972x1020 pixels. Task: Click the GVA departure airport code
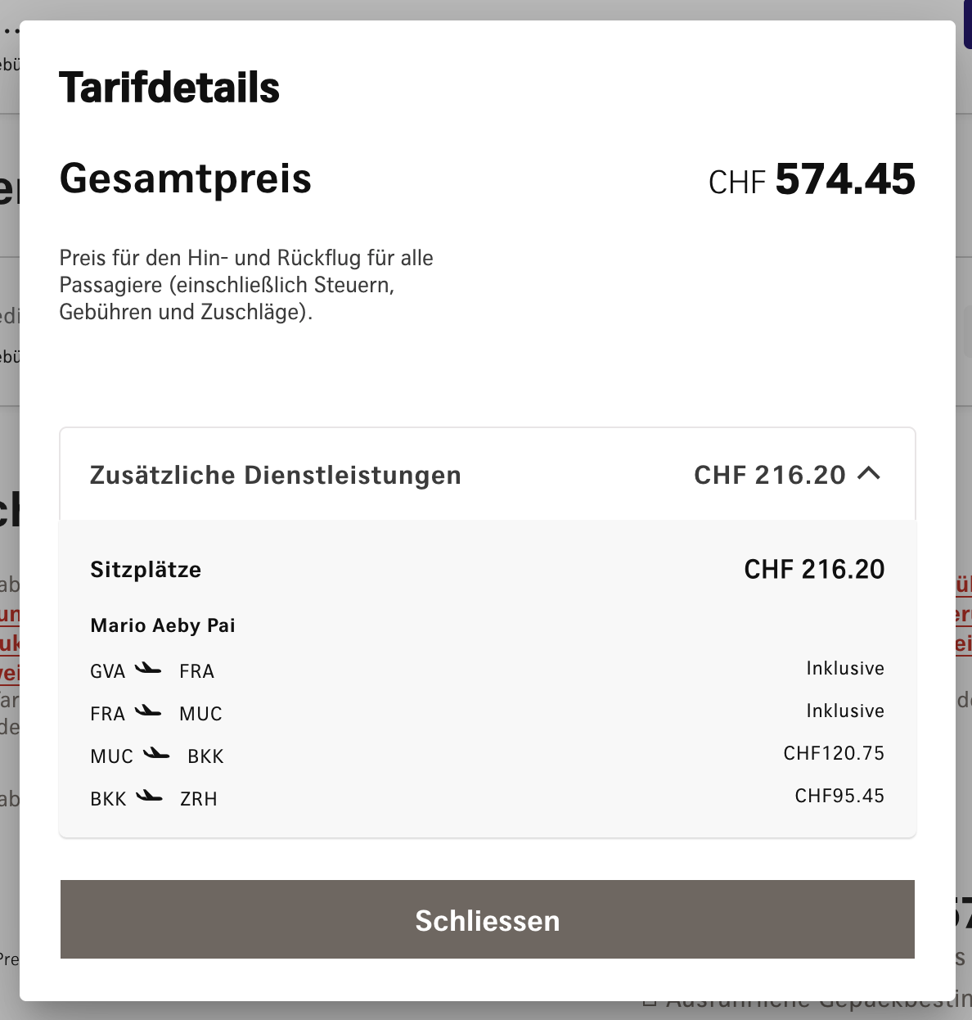tap(108, 671)
